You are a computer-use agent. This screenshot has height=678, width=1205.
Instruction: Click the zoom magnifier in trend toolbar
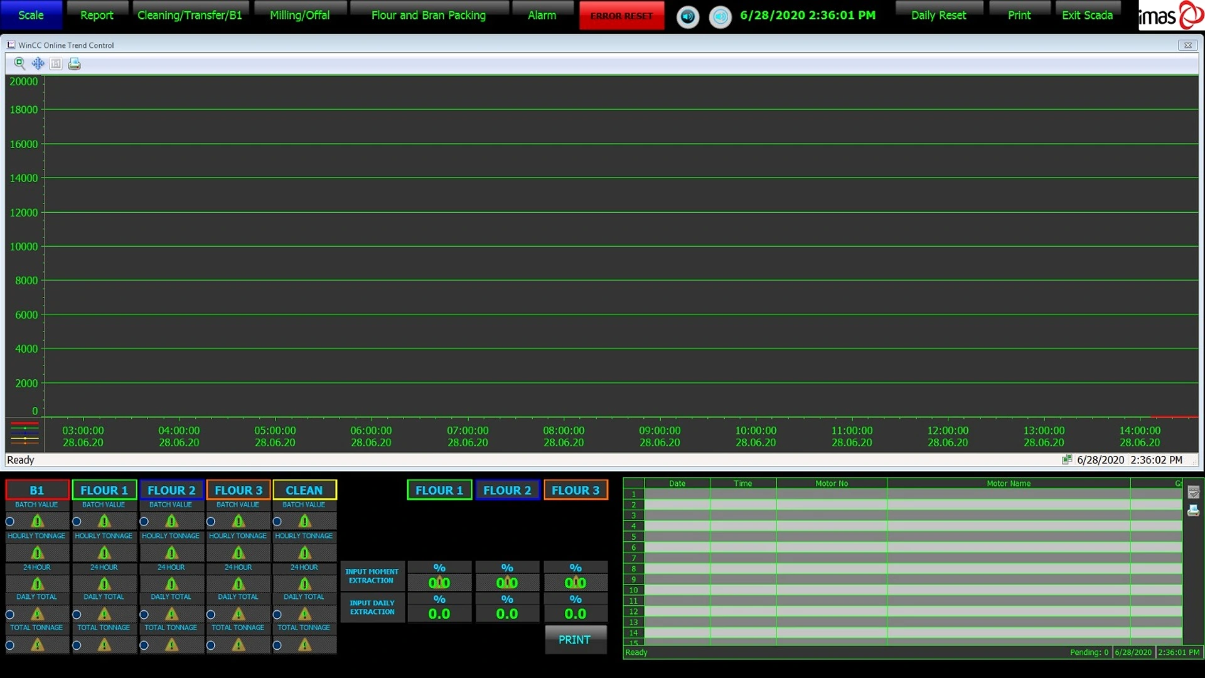(x=19, y=63)
